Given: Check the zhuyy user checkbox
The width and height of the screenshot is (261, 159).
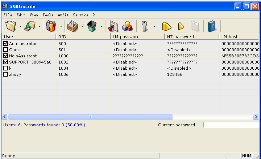Looking at the screenshot, I should coord(6,74).
